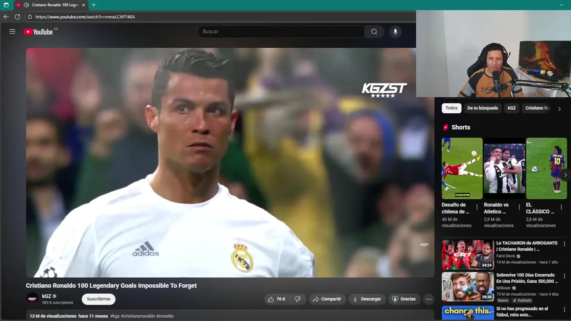
Task: Go back with the browser back arrow
Action: tap(6, 16)
